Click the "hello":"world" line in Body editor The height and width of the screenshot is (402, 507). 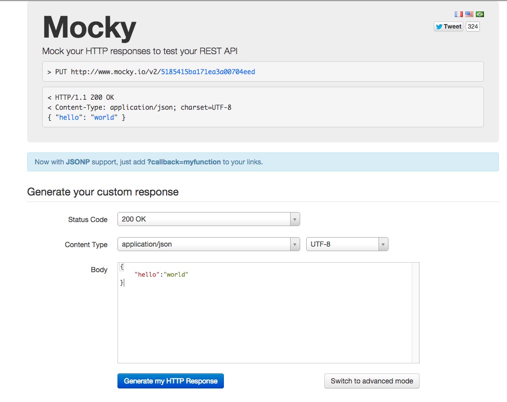pyautogui.click(x=161, y=275)
